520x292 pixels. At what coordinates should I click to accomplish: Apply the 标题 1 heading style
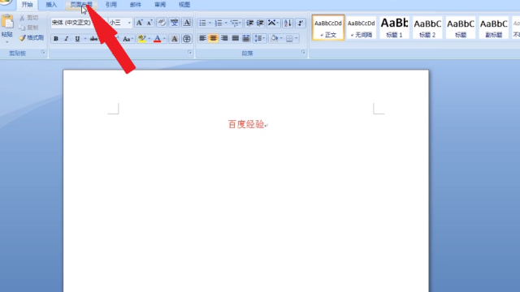coord(394,28)
